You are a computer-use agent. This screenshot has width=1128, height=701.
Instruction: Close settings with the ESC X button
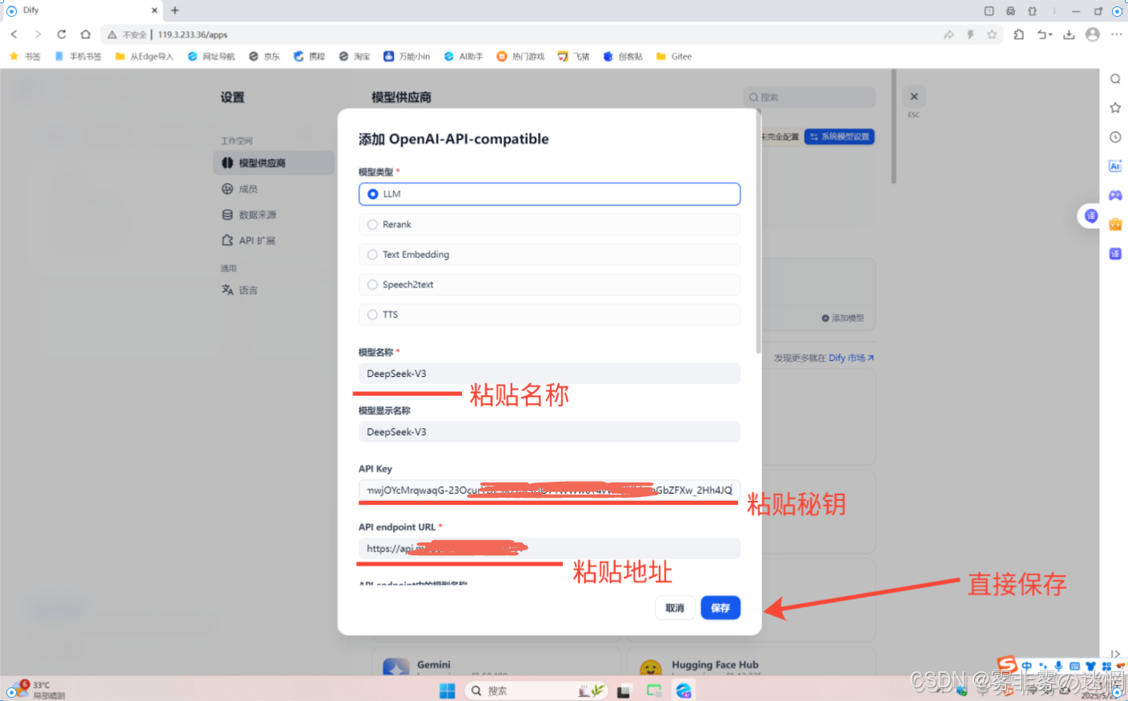pos(914,97)
